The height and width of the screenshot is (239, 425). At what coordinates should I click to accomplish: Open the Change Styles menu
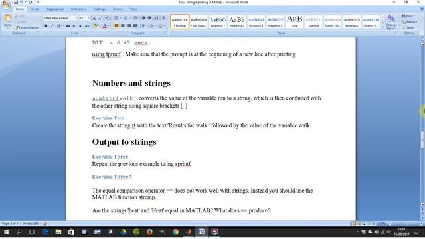tap(391, 22)
